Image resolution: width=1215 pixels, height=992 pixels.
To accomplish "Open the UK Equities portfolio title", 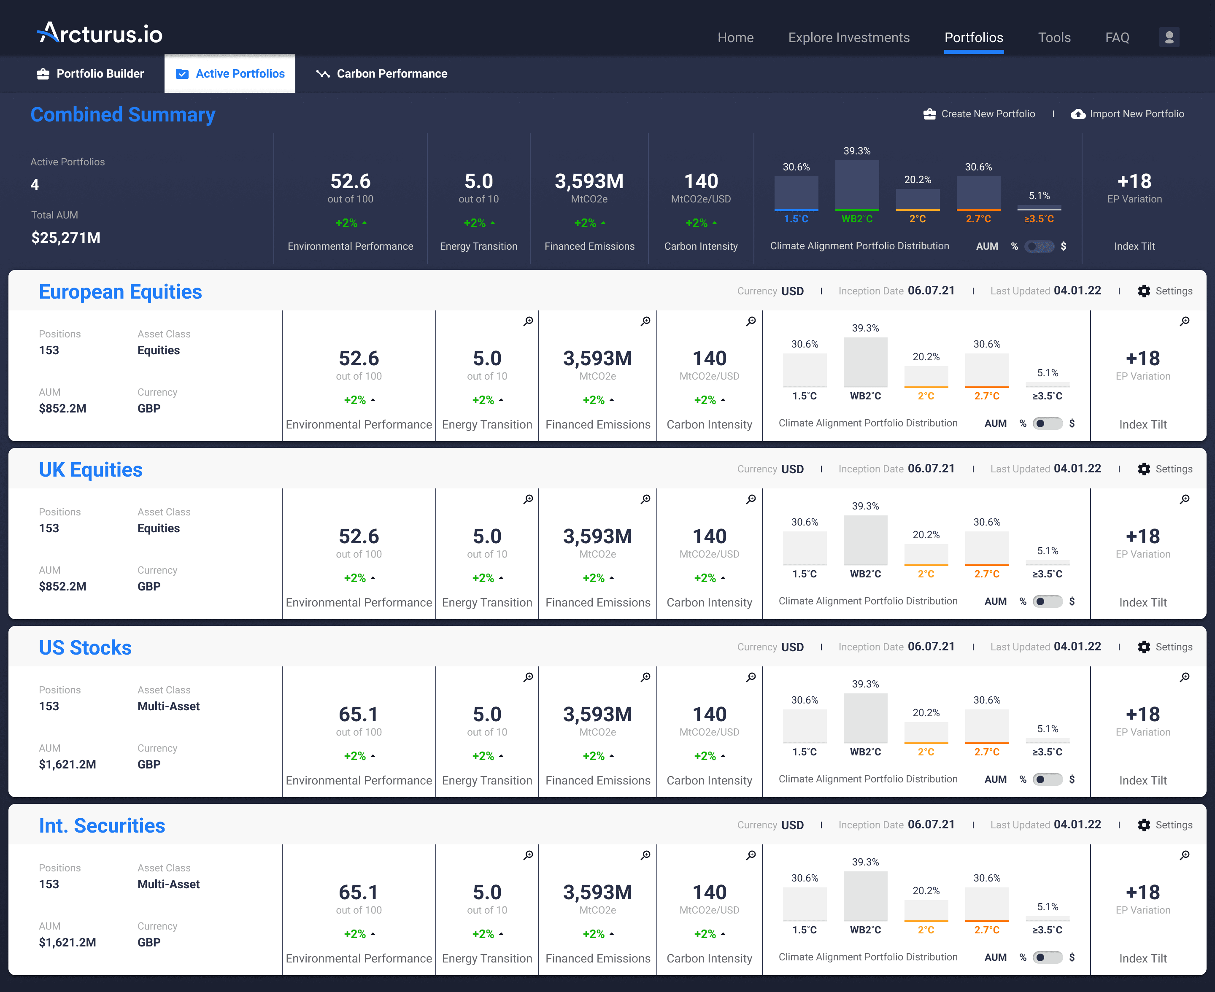I will tap(91, 470).
